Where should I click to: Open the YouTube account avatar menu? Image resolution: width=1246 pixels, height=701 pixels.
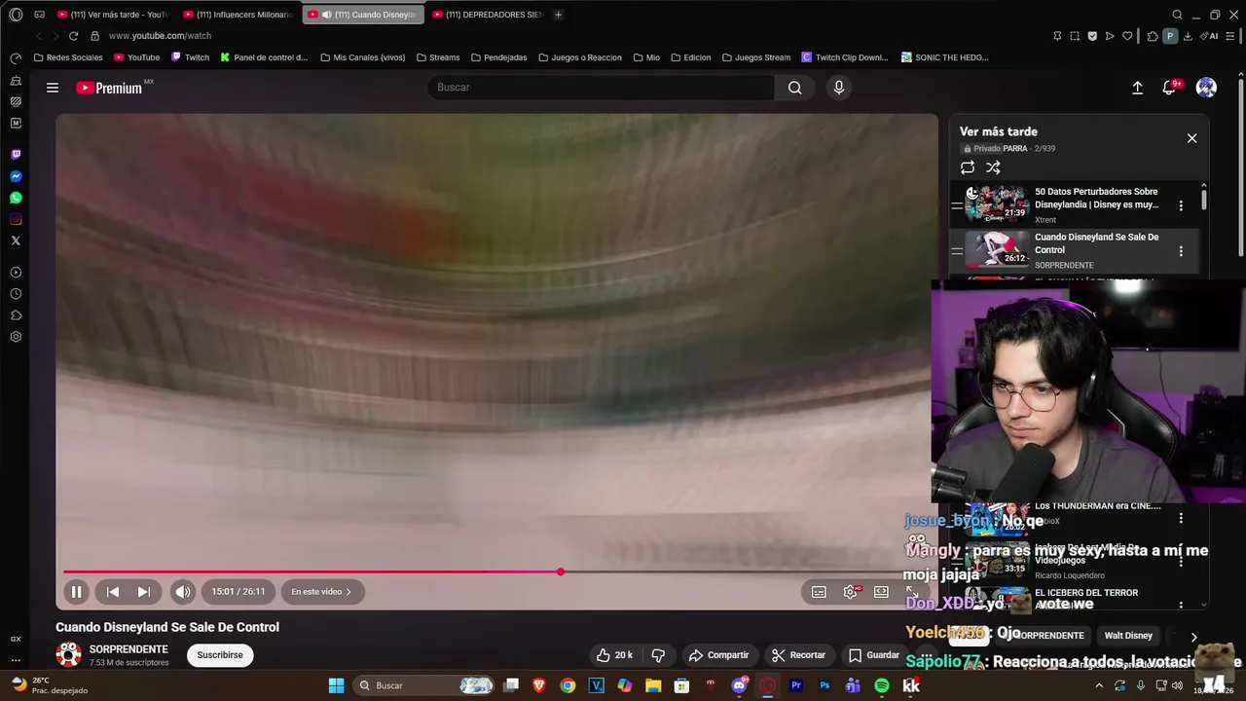1206,88
